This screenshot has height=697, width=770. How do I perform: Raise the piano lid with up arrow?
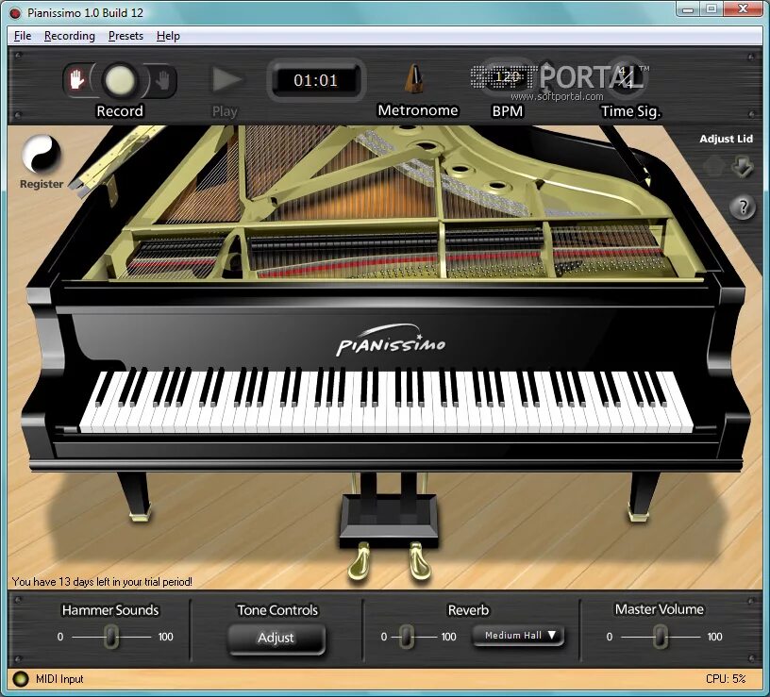(714, 166)
